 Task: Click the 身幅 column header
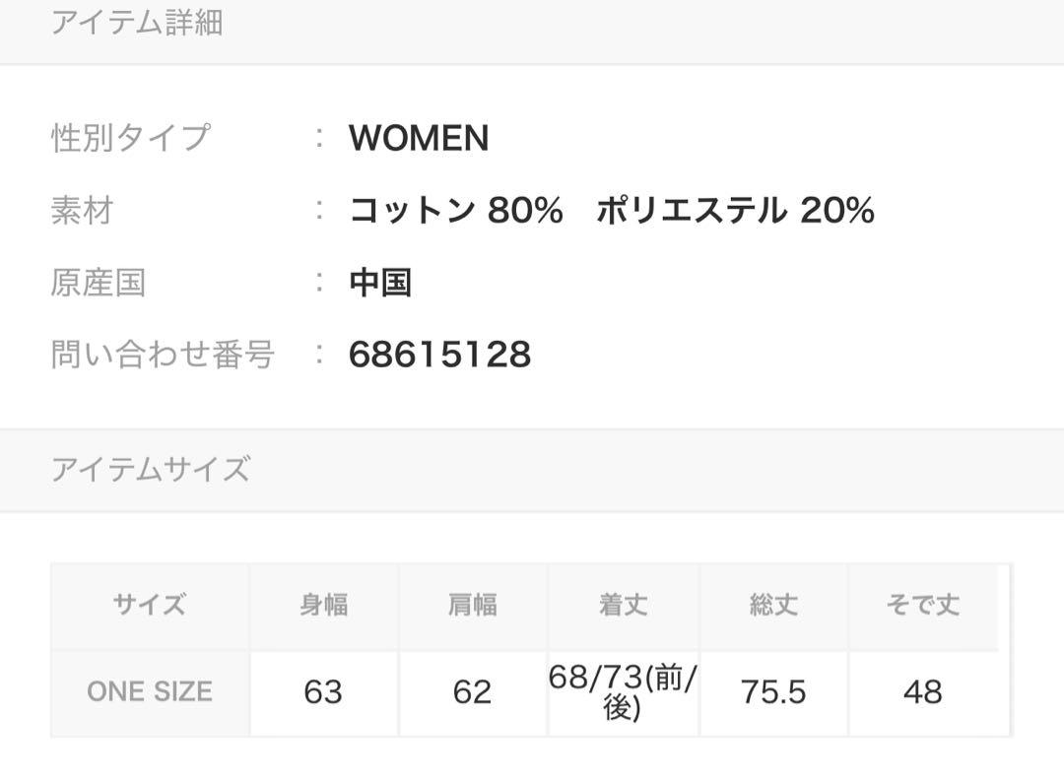pyautogui.click(x=323, y=605)
